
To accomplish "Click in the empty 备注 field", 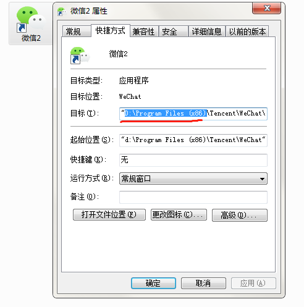I will click(193, 197).
